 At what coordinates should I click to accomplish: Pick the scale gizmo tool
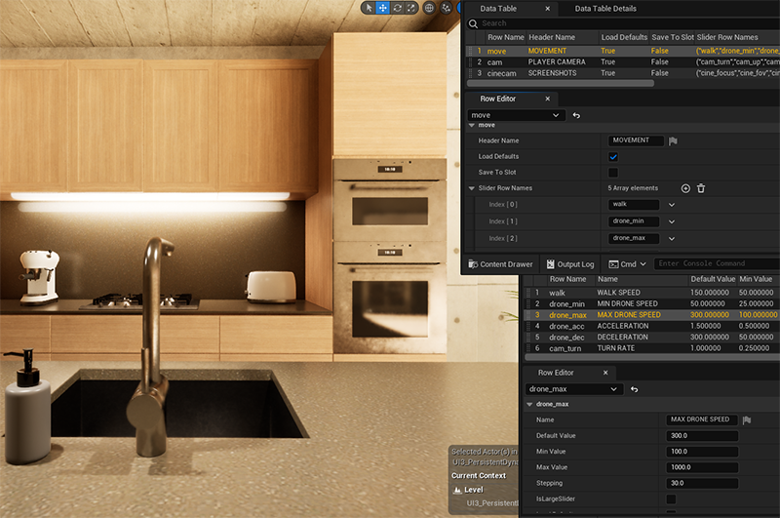pos(411,8)
